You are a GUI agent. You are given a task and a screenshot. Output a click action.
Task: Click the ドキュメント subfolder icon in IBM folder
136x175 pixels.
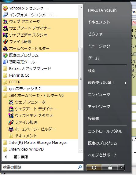[x=11, y=136]
